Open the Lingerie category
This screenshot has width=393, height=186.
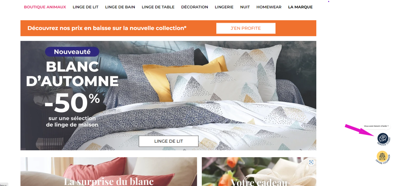click(224, 7)
